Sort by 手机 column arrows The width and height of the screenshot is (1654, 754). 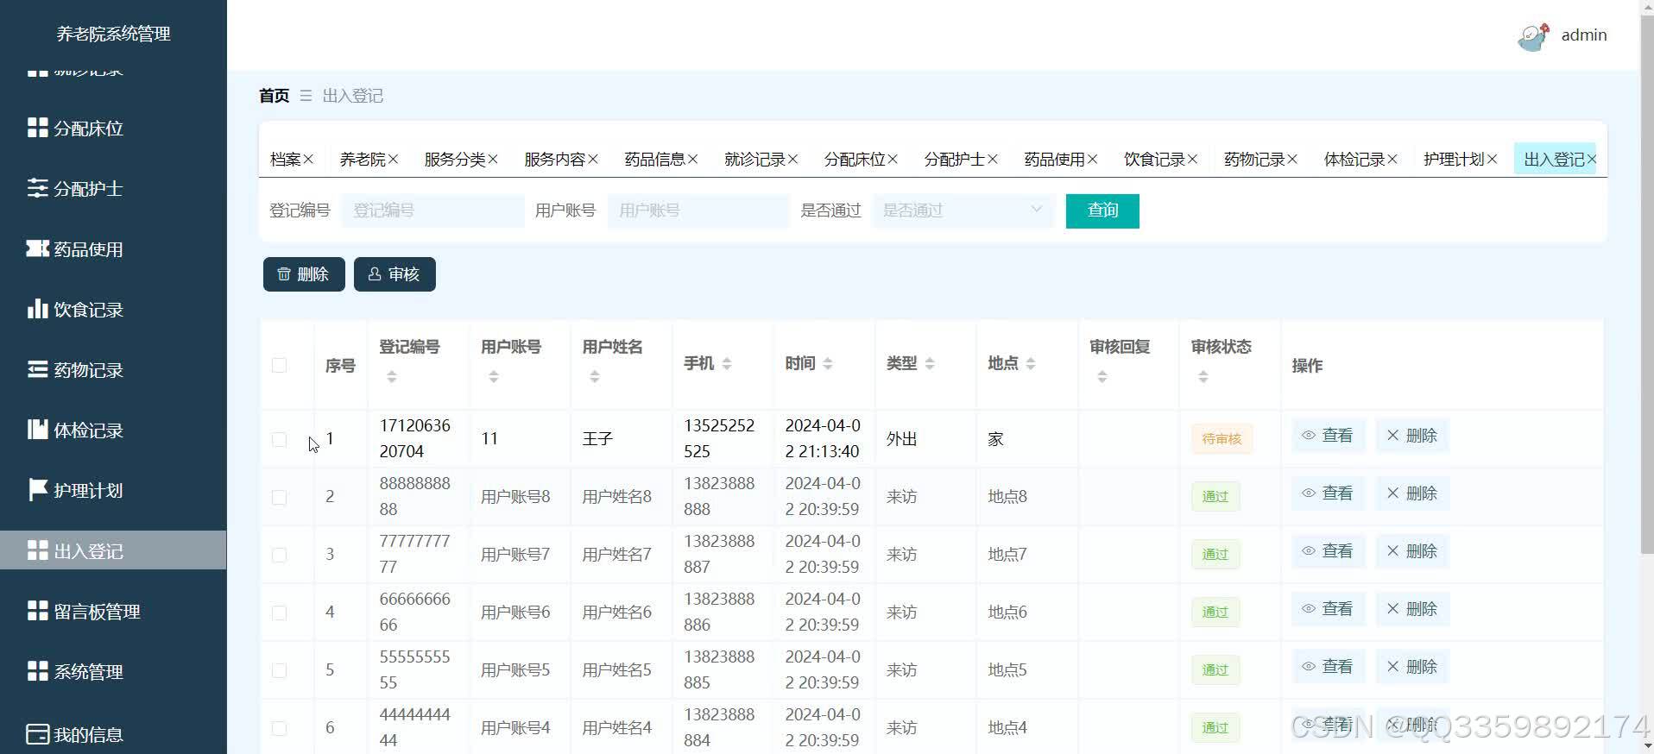click(x=727, y=364)
